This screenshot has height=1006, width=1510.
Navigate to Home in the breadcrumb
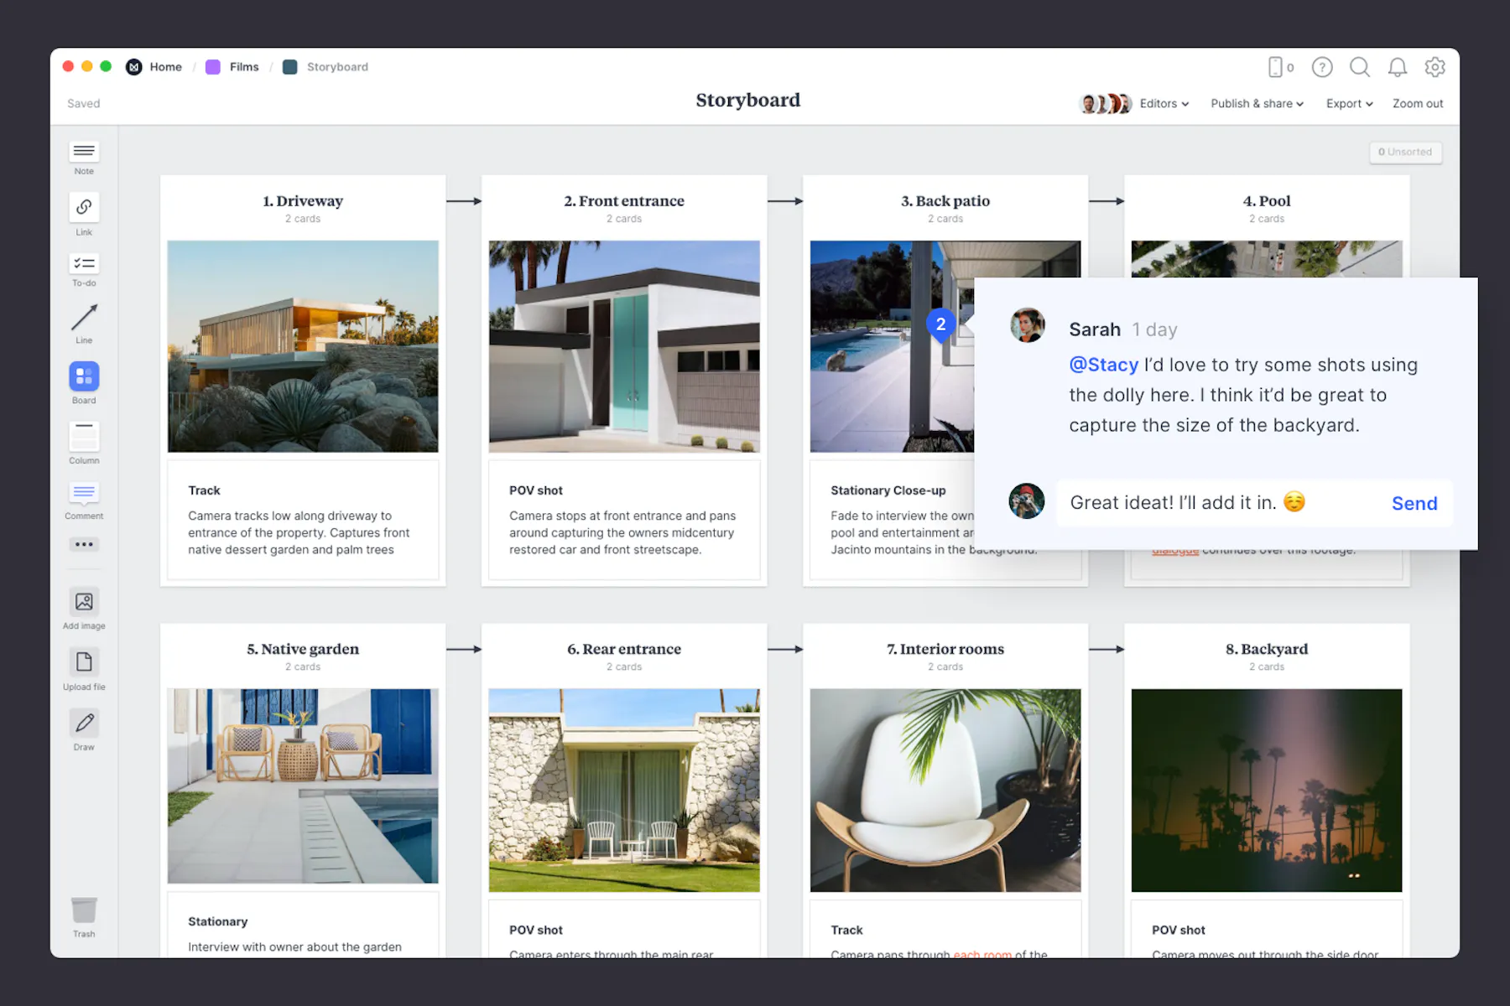pyautogui.click(x=165, y=66)
